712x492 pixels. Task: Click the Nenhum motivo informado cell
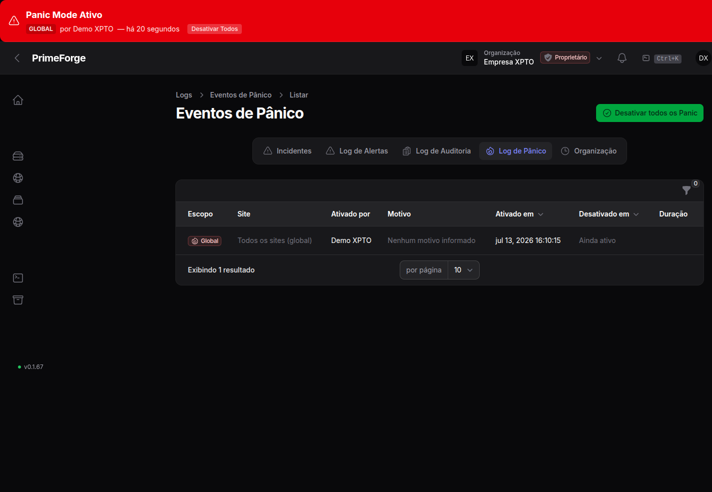click(x=432, y=240)
